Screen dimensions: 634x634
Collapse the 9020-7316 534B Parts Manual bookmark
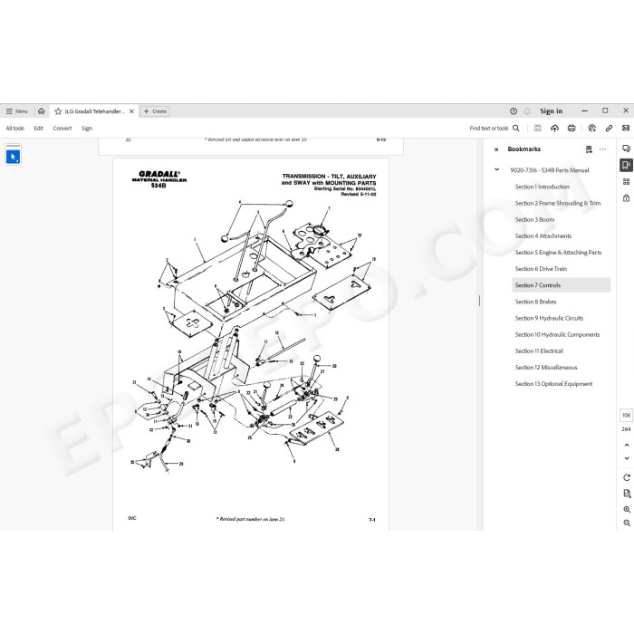coord(497,170)
